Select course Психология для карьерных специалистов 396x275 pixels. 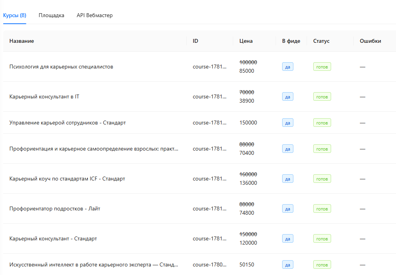click(61, 67)
